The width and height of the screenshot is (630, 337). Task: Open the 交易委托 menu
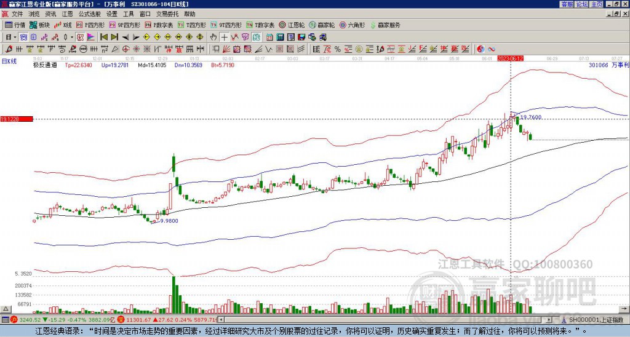[167, 14]
